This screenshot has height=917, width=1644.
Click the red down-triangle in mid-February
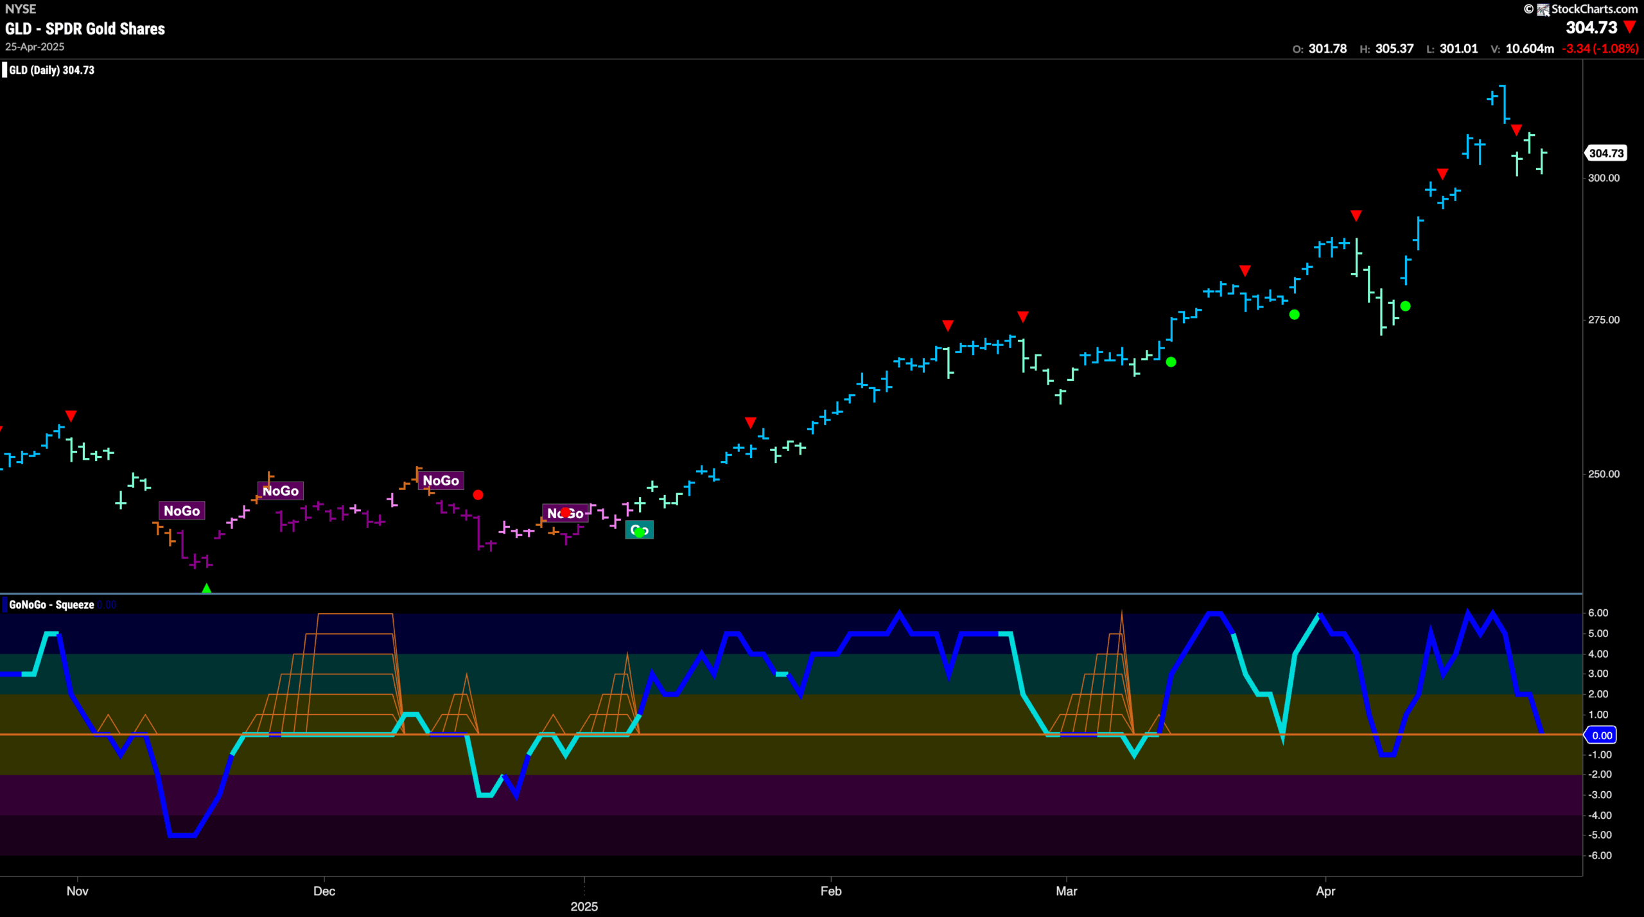(x=948, y=326)
